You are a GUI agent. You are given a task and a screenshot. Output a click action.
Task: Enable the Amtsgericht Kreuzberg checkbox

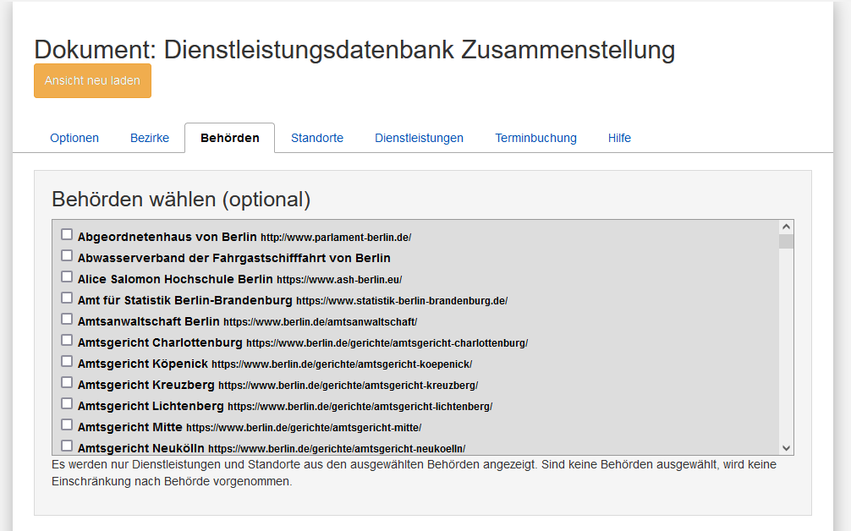coord(67,382)
